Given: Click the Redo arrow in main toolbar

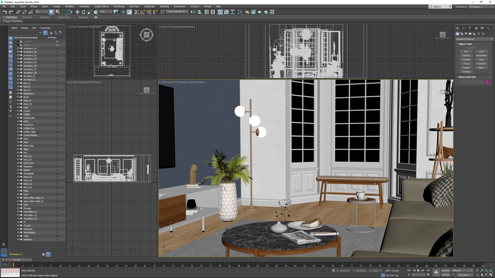Looking at the screenshot, I should tap(11, 12).
